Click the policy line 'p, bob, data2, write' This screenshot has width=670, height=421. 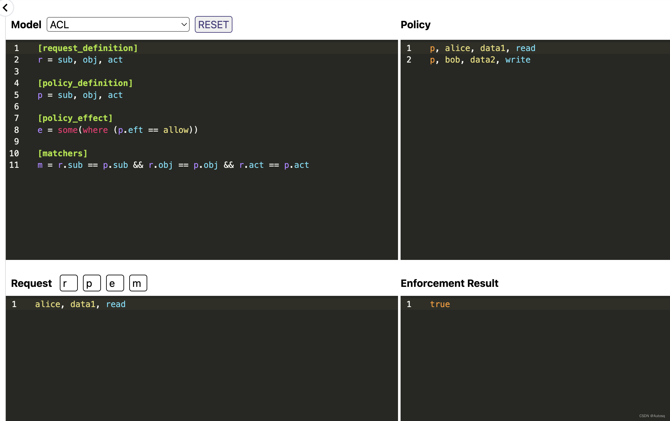480,60
